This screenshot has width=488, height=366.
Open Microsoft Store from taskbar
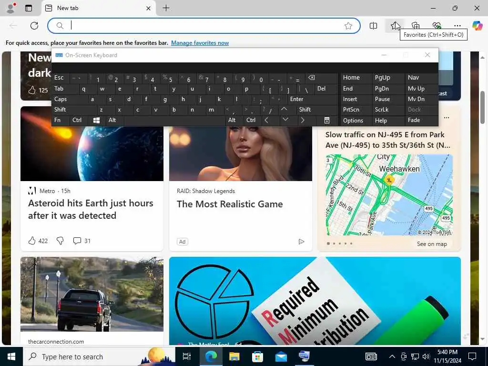point(258,356)
